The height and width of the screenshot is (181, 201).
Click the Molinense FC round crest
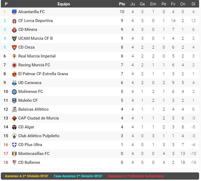click(14, 92)
